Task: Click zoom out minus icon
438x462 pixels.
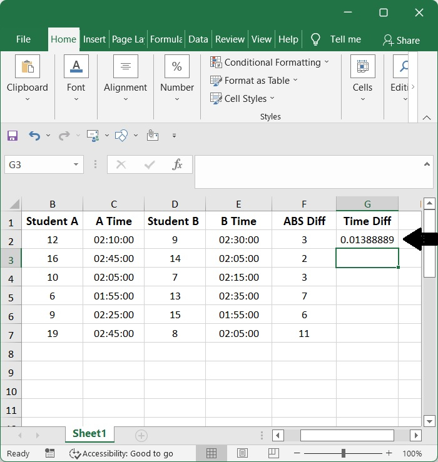Action: (297, 453)
